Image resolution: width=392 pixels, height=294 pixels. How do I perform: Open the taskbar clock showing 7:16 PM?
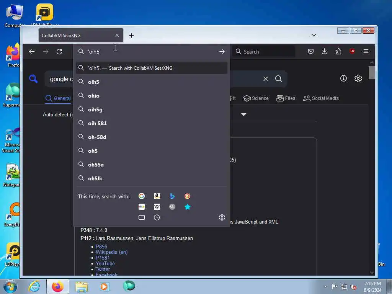(372, 287)
